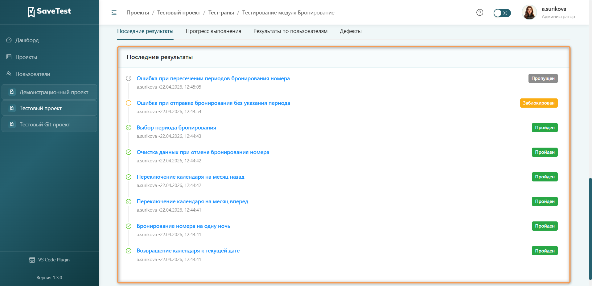Click the VS Code Plugin store icon

[32, 260]
